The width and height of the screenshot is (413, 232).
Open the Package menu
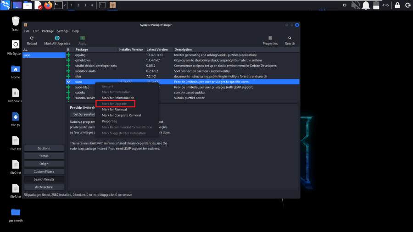(x=48, y=31)
